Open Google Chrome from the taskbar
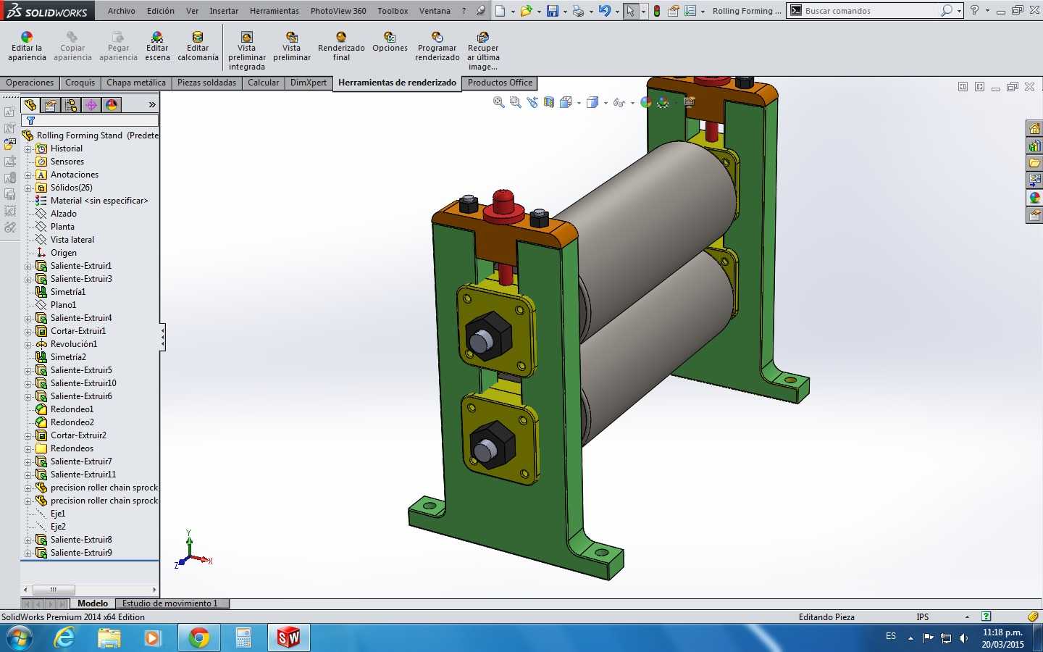 (198, 638)
